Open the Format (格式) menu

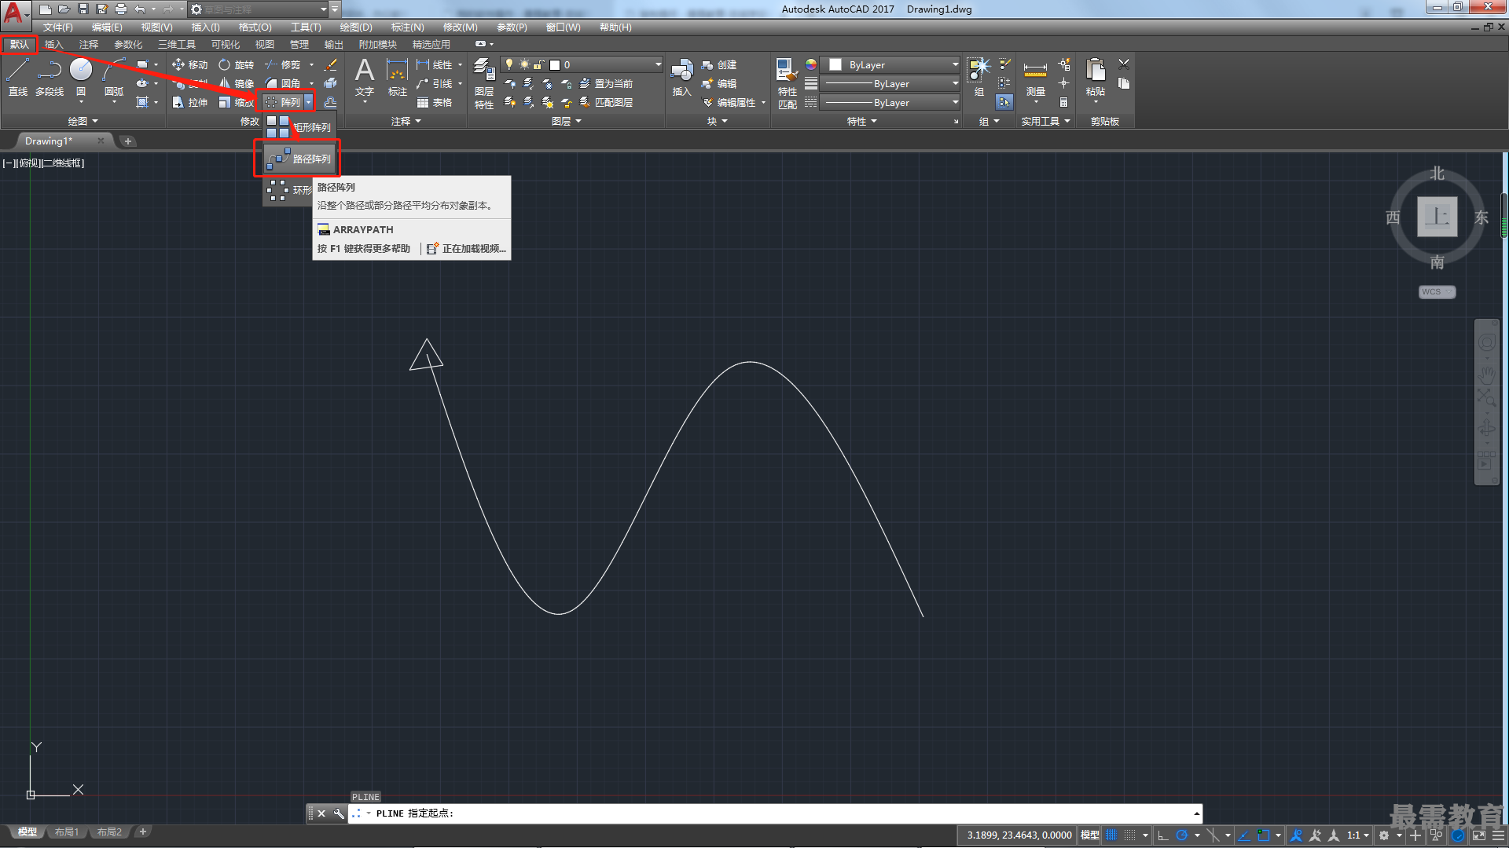[x=255, y=27]
